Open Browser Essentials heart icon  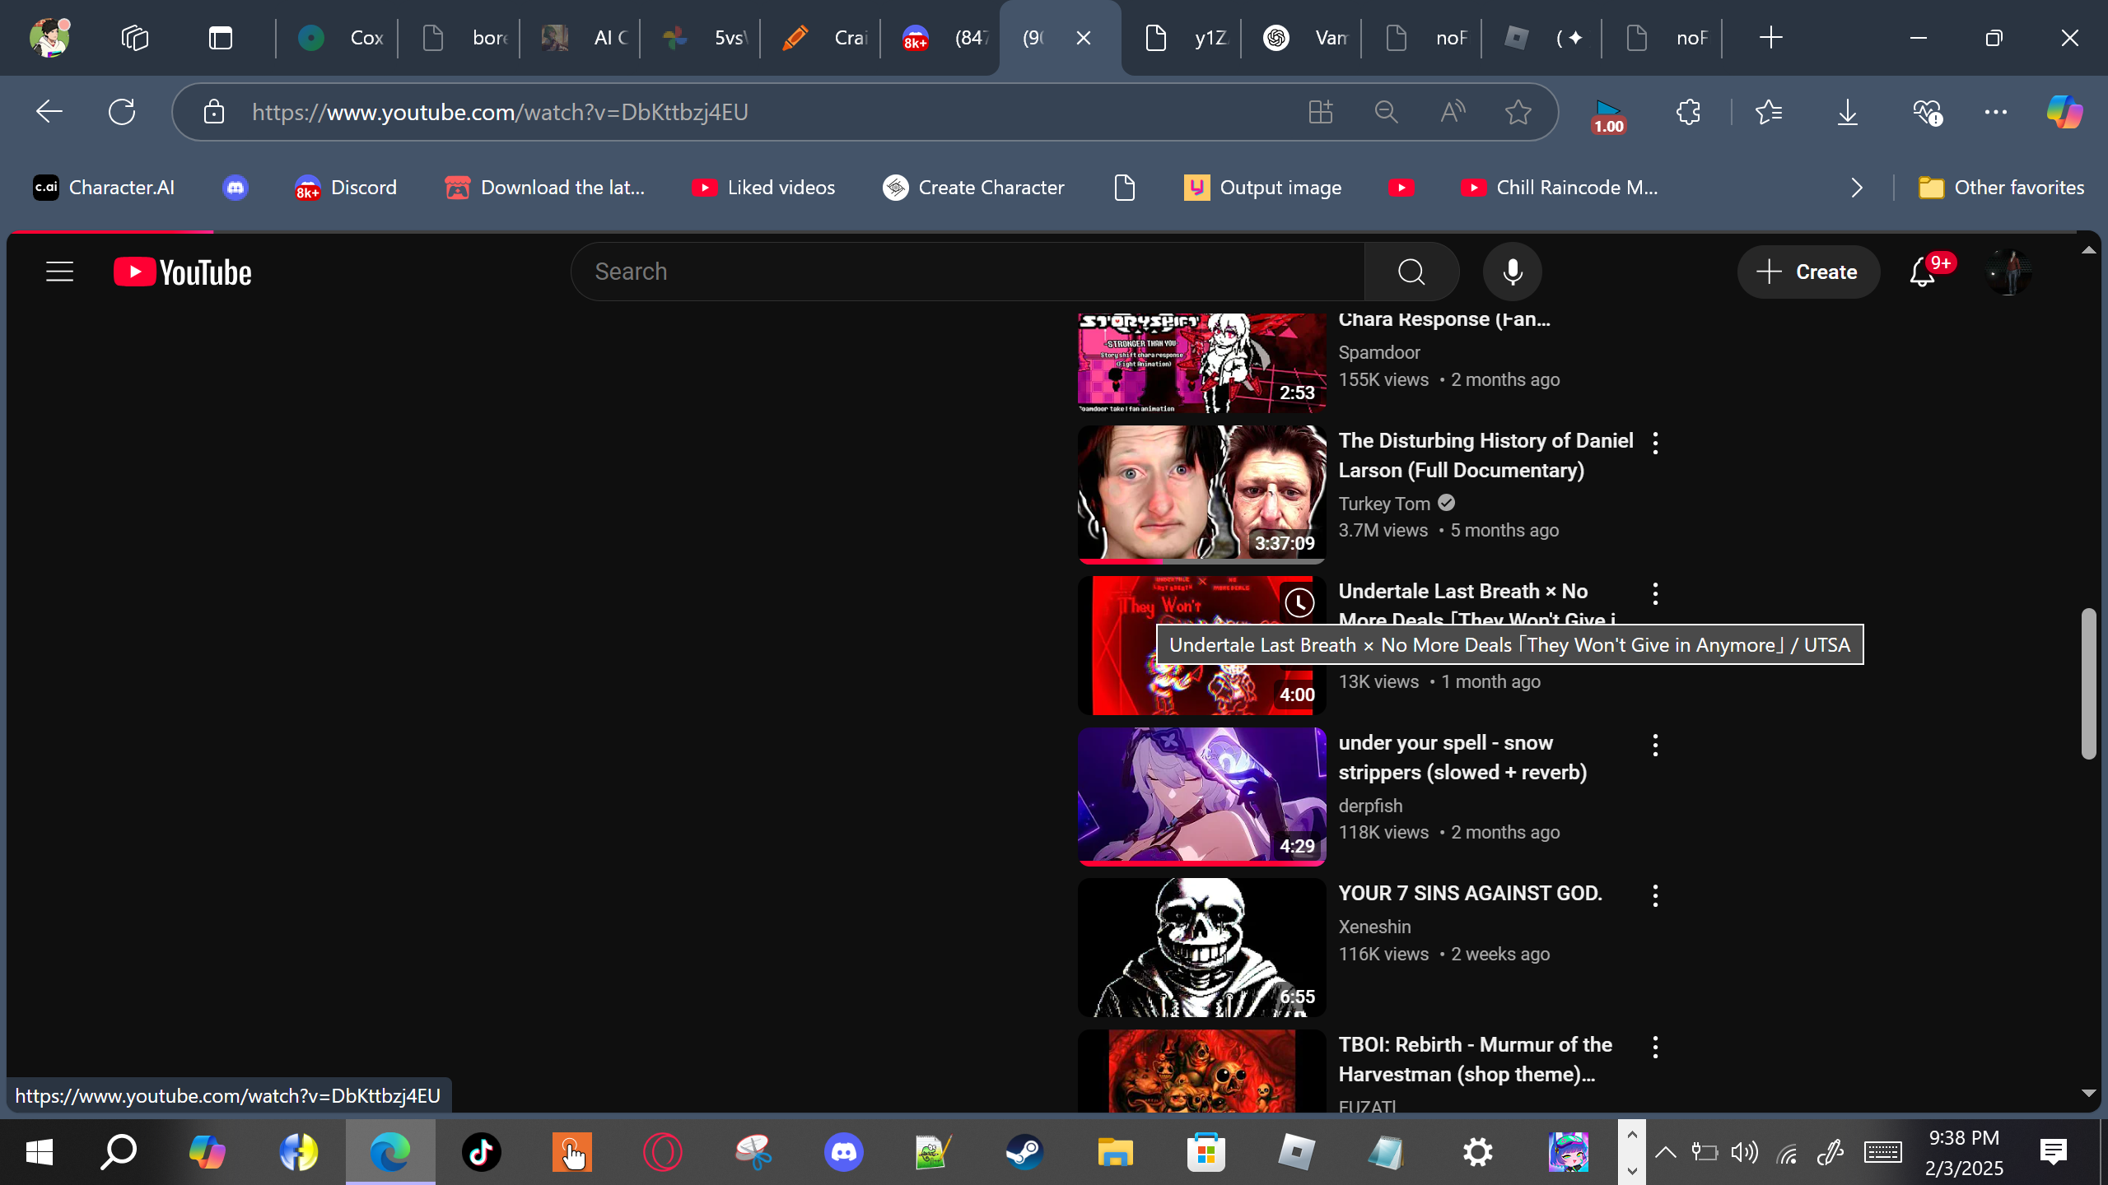(1927, 112)
